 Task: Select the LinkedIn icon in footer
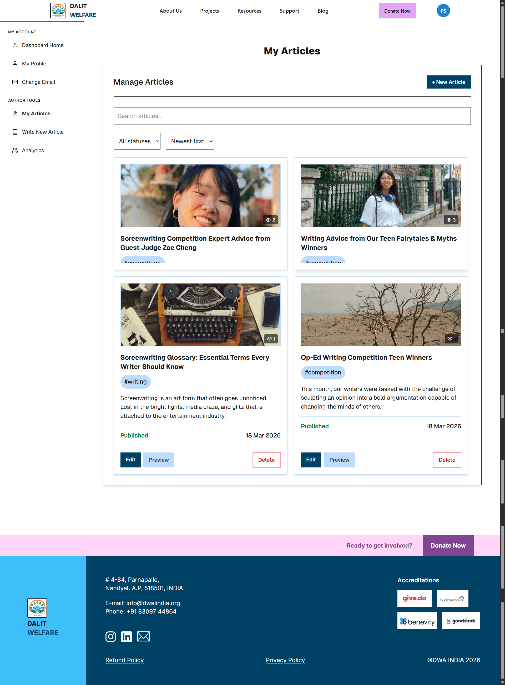point(127,636)
